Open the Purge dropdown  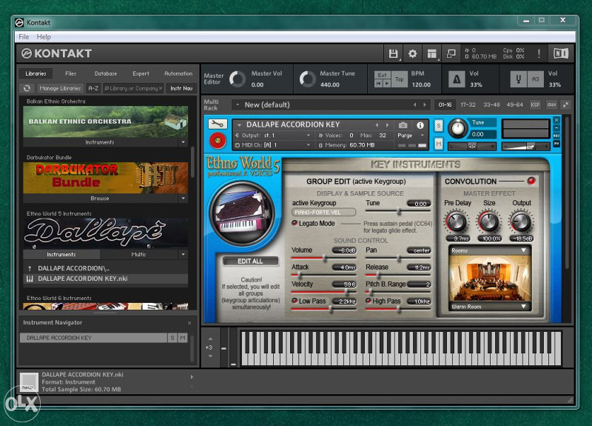click(x=422, y=136)
